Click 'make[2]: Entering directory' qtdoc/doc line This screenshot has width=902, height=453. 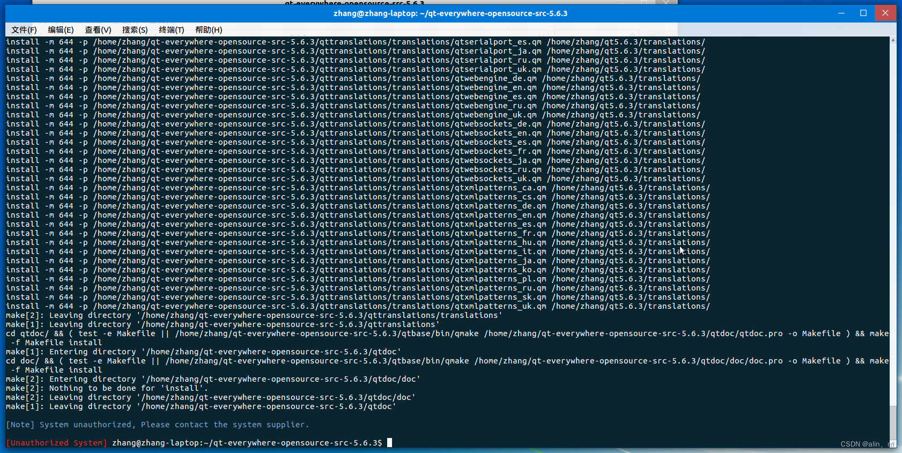click(x=213, y=379)
